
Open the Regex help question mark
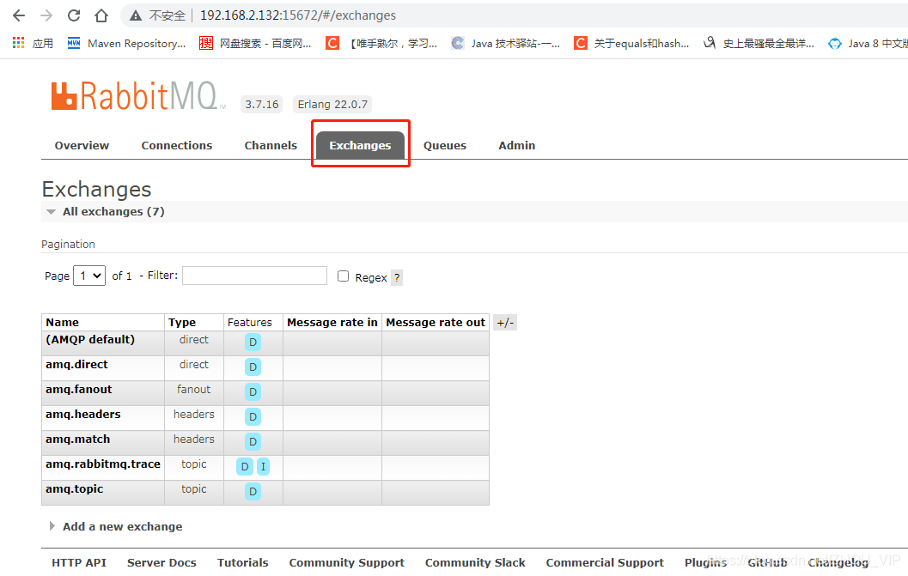point(397,278)
